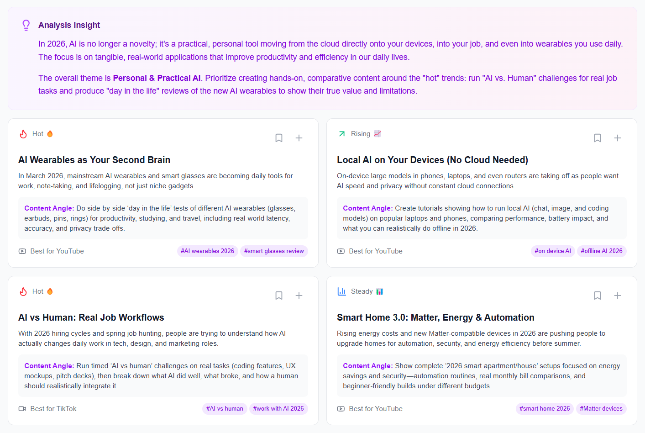Viewport: 645px width, 433px height.
Task: Save Smart Home 3.0 card with bookmark icon
Action: (598, 296)
